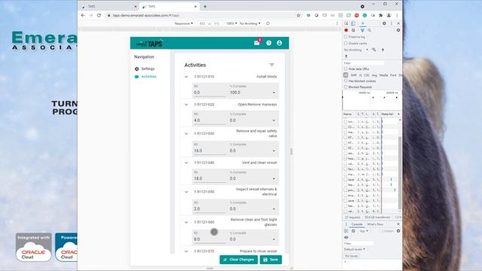Toggle console live expression eye icon

point(346,237)
